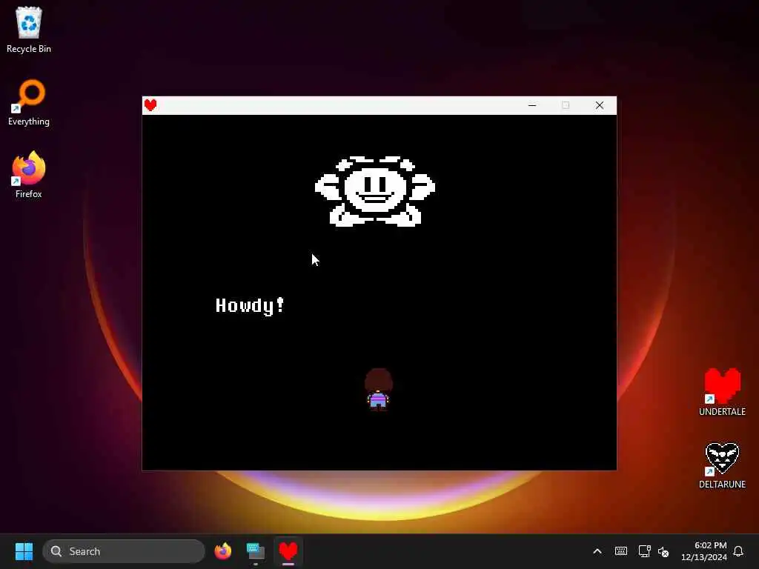The image size is (759, 569).
Task: Select the UNDERTALE desktop shortcut
Action: 722,393
